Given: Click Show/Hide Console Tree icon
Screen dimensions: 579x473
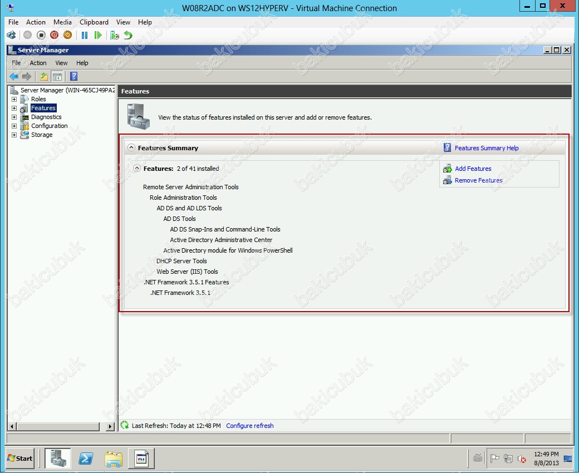Looking at the screenshot, I should point(57,76).
